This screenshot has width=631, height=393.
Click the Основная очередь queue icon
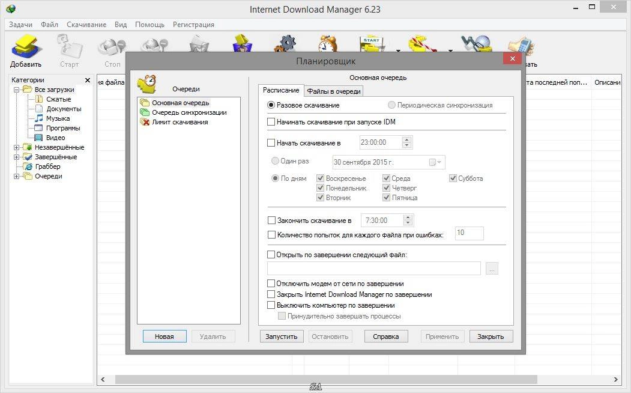145,103
